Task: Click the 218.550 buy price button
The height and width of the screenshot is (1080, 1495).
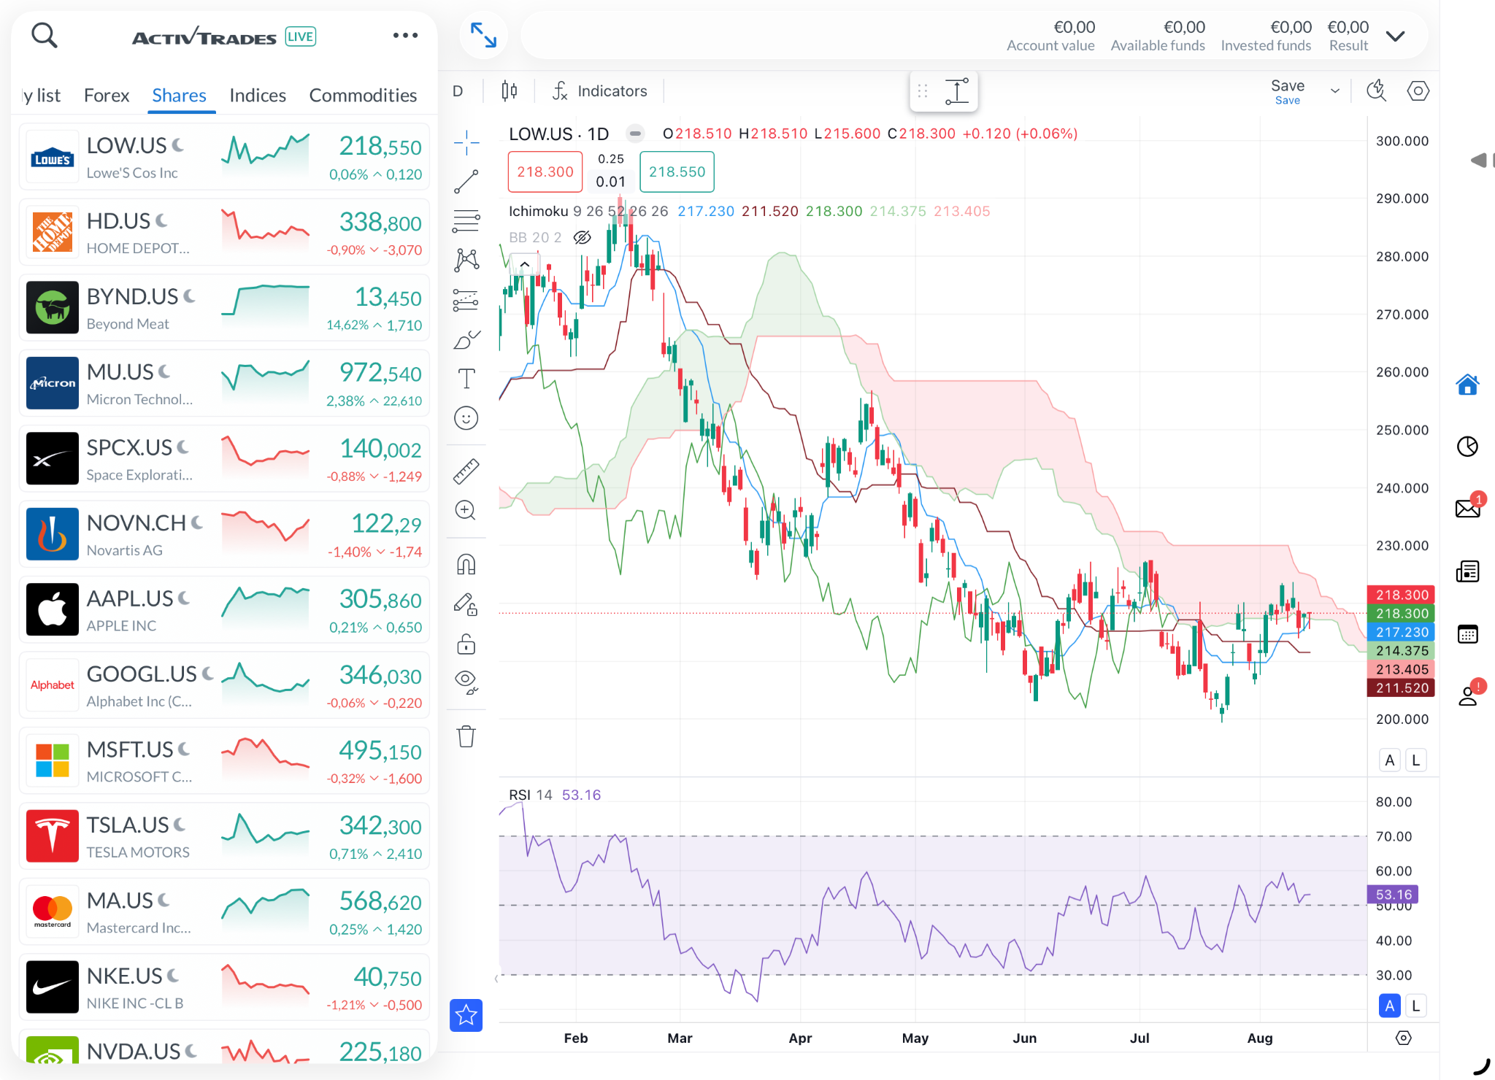Action: coord(677,172)
